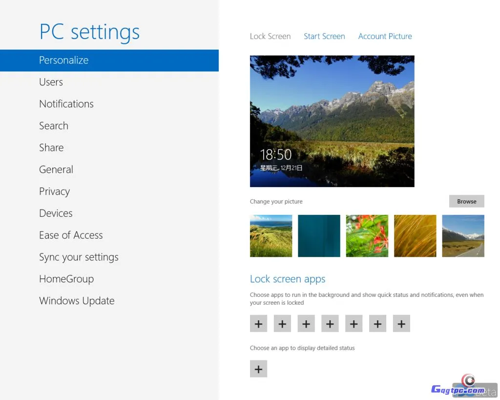Screen dimensions: 500x400
Task: Open the Start Screen tab
Action: click(x=324, y=36)
